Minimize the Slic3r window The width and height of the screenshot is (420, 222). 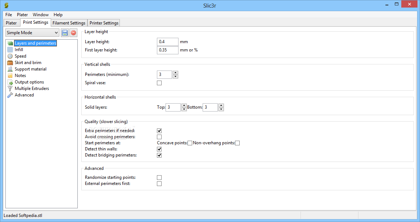coord(387,5)
